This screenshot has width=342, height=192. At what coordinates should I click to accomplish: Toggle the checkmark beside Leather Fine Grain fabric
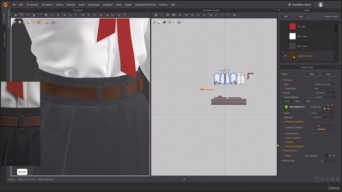point(285,56)
